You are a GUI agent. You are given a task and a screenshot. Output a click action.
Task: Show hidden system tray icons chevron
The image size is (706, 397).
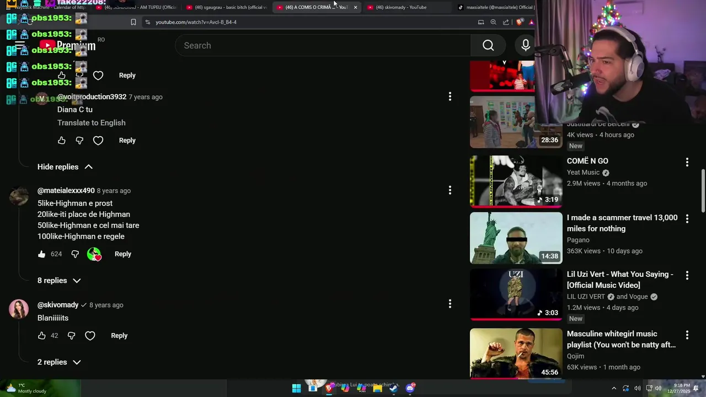(x=614, y=388)
